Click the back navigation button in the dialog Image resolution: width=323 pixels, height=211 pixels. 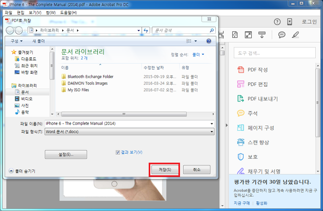click(x=10, y=30)
